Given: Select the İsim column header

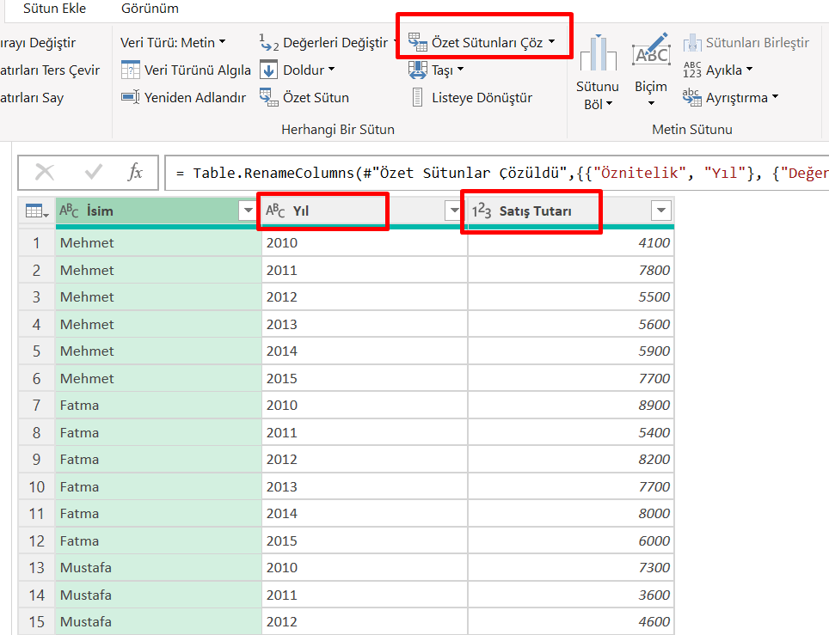Looking at the screenshot, I should tap(158, 211).
